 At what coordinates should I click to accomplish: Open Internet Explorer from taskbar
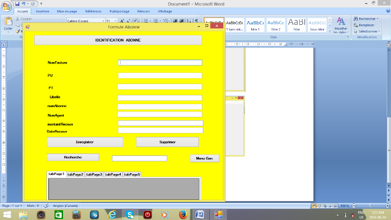[x=112, y=215]
